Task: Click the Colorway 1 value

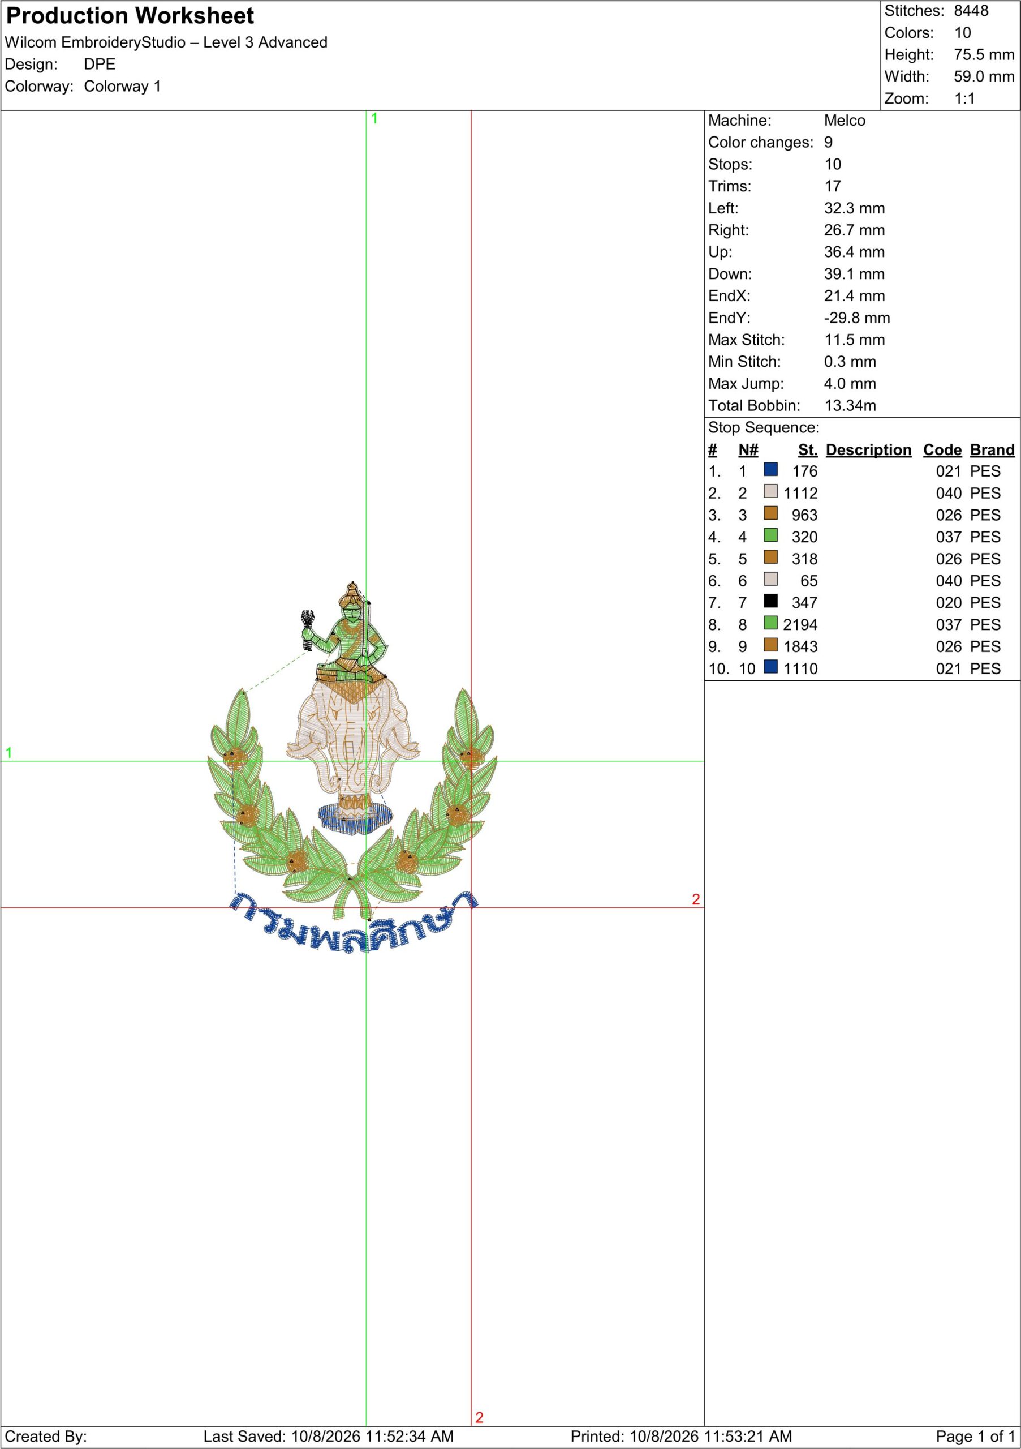Action: [x=122, y=87]
